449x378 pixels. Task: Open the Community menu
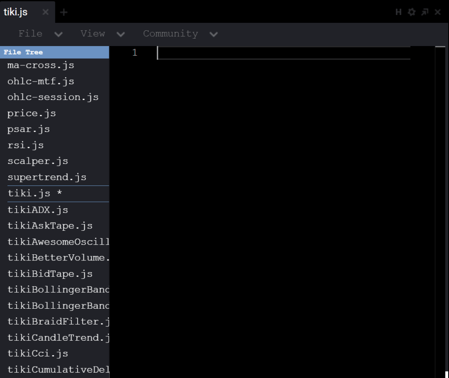click(171, 33)
